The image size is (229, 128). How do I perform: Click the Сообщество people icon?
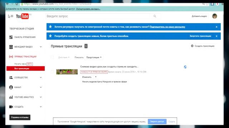tap(11, 78)
